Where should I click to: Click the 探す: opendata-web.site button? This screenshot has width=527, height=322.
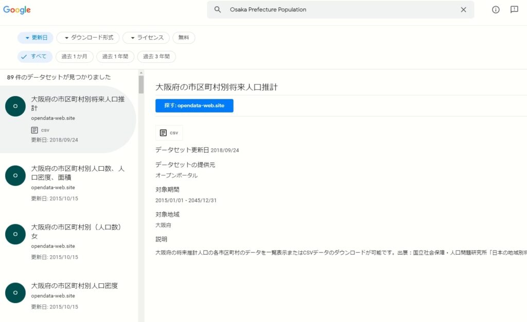[x=194, y=105]
